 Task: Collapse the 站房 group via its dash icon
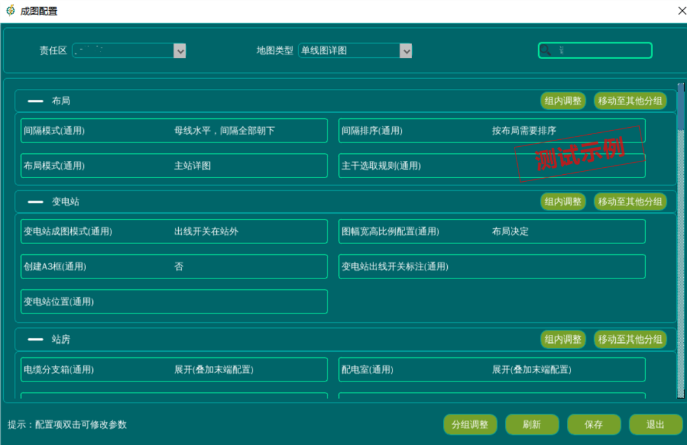pyautogui.click(x=36, y=339)
